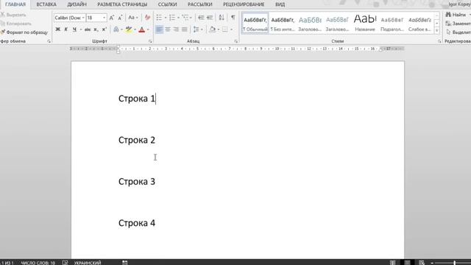
Task: Switch to РАССЫЛКИ tab
Action: [199, 4]
